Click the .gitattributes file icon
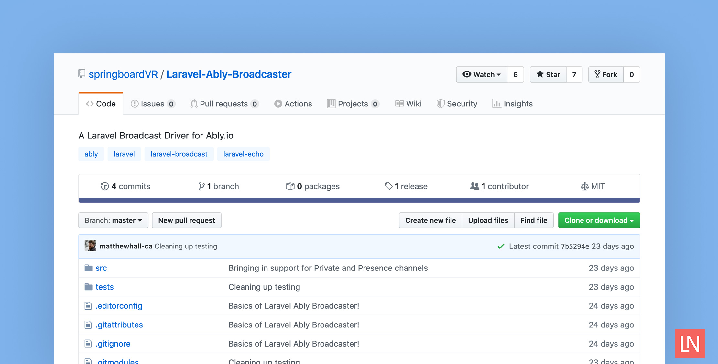 click(x=88, y=325)
